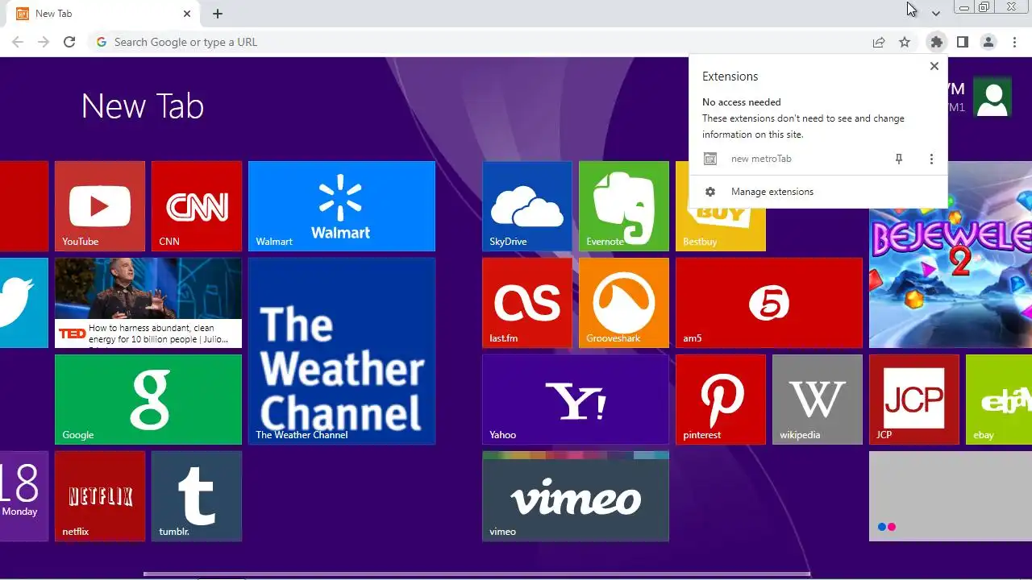
Task: Open the am5 tile
Action: click(x=769, y=303)
